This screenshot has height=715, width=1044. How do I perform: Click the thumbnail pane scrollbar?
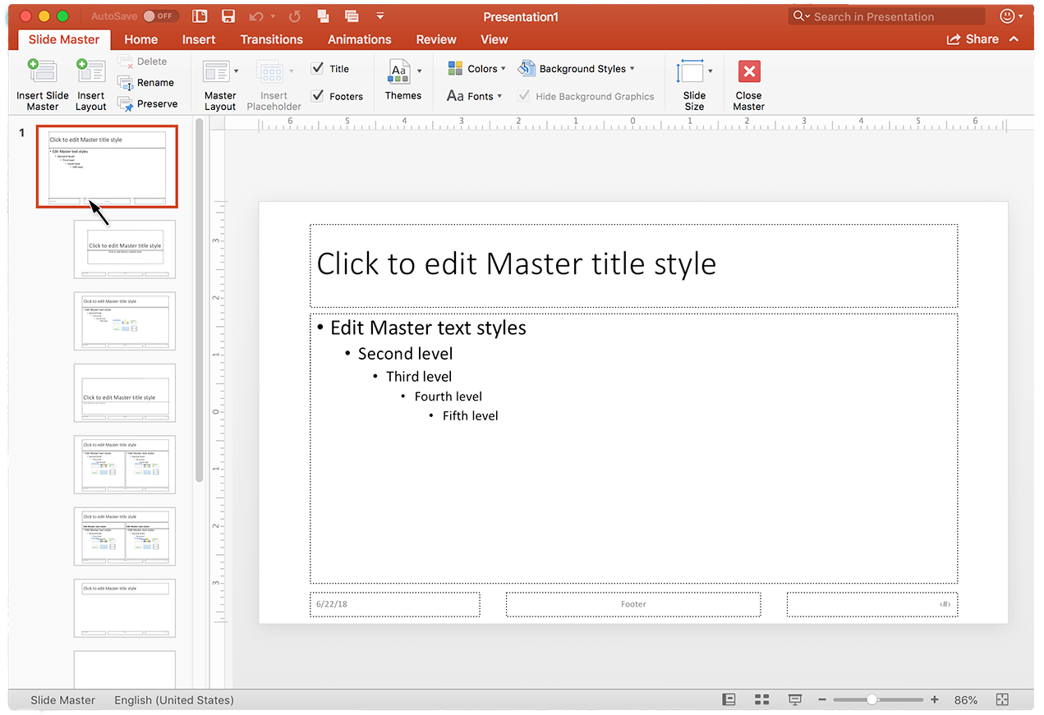[x=199, y=300]
